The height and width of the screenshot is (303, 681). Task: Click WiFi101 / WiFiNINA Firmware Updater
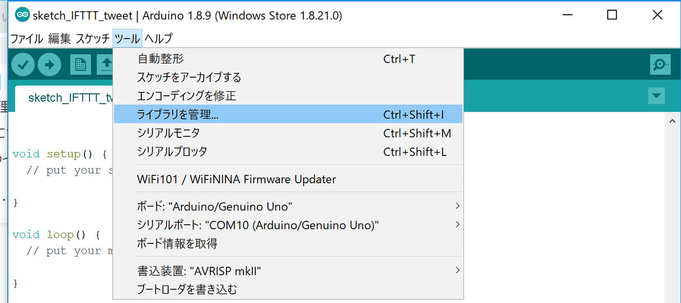[x=237, y=179]
